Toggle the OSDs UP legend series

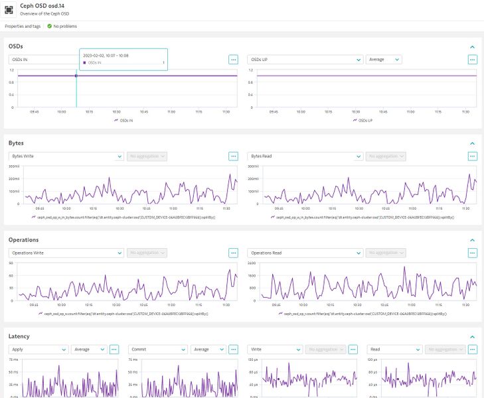(363, 121)
